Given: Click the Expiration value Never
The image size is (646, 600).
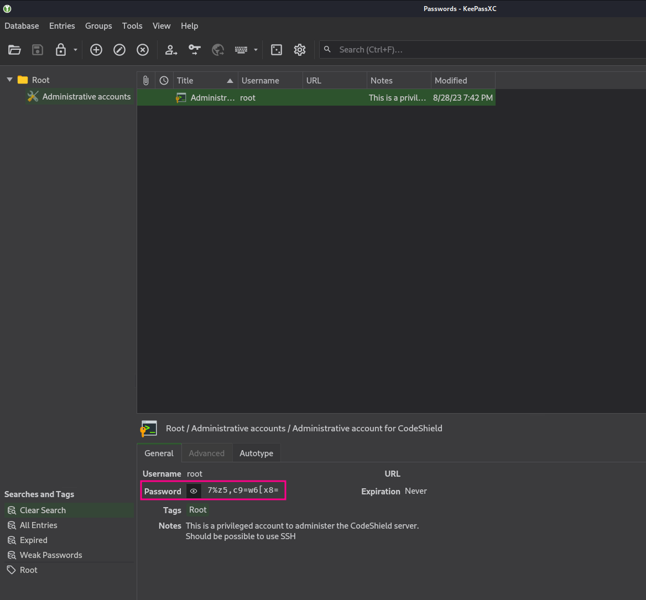Looking at the screenshot, I should (x=416, y=491).
